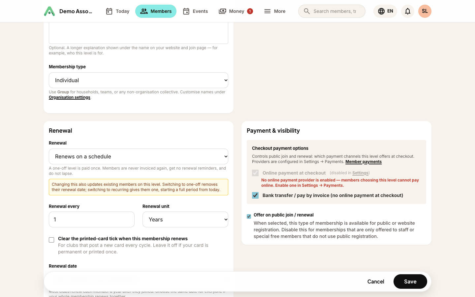Follow the Settings link beside Online payment

(360, 173)
